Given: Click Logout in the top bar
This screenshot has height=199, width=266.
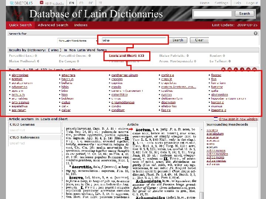Looking at the screenshot, I should (252, 3).
